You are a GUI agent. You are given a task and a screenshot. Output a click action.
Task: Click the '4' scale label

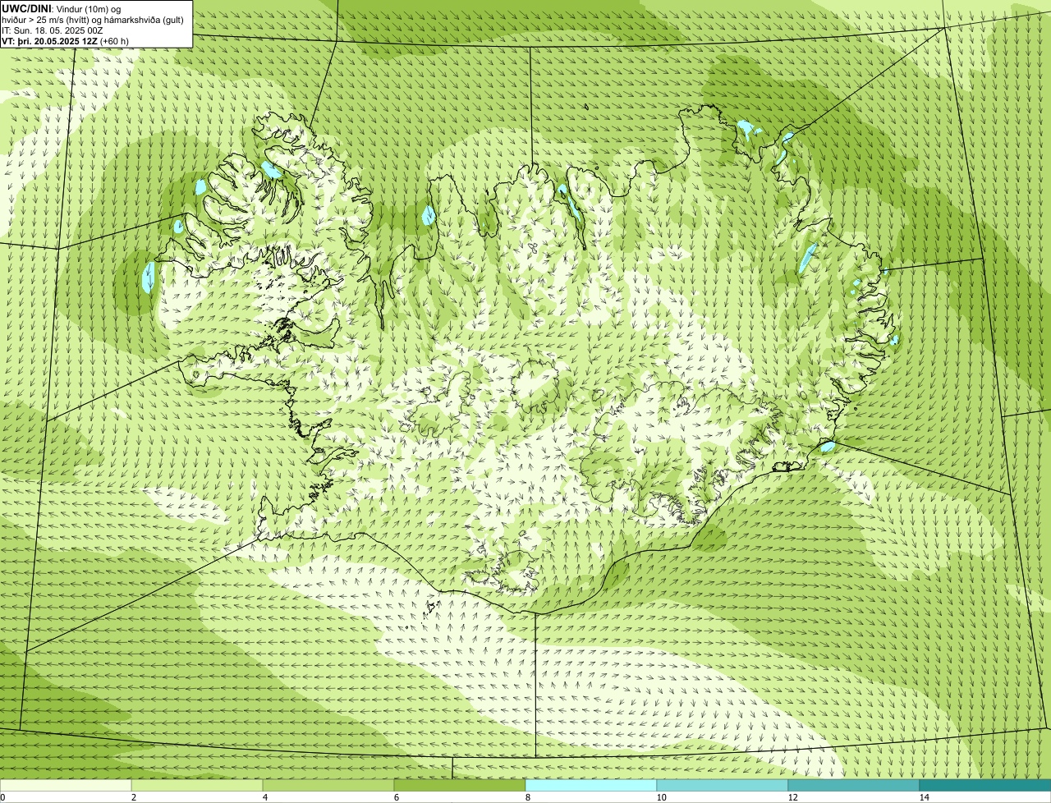264,797
